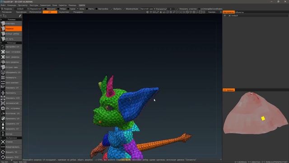Image resolution: width=289 pixels, height=163 pixels.
Task: Open the Default dropdown in top toolbar
Action: point(22,9)
